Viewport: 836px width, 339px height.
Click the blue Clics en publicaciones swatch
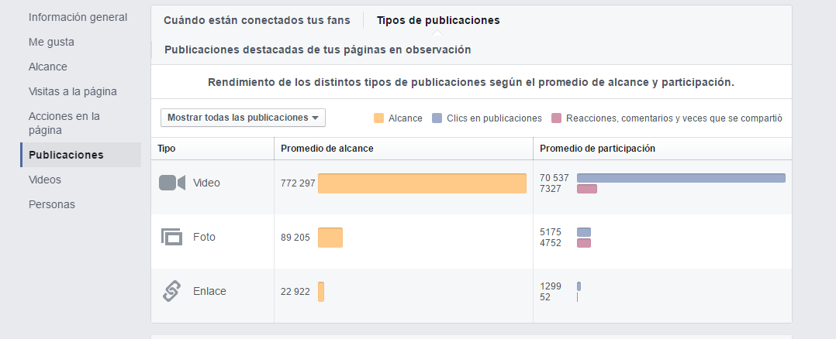click(x=437, y=118)
